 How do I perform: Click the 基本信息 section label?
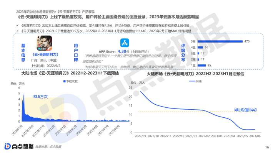[23, 53]
